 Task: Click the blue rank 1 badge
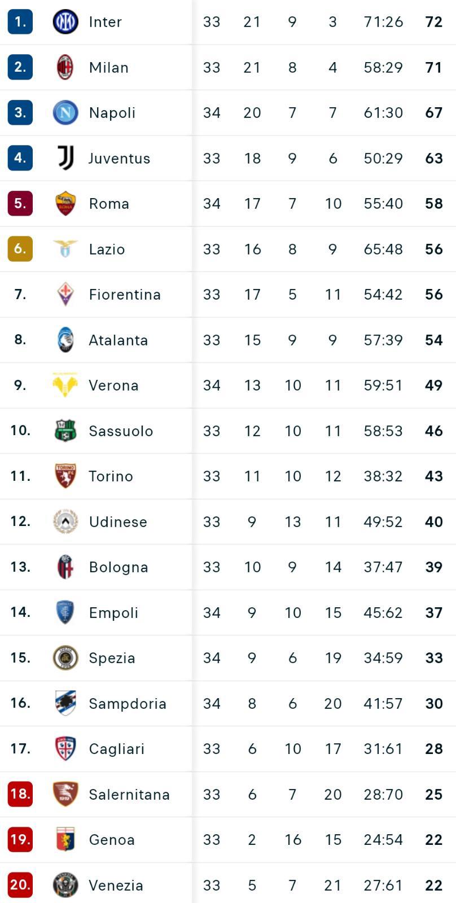coord(20,22)
